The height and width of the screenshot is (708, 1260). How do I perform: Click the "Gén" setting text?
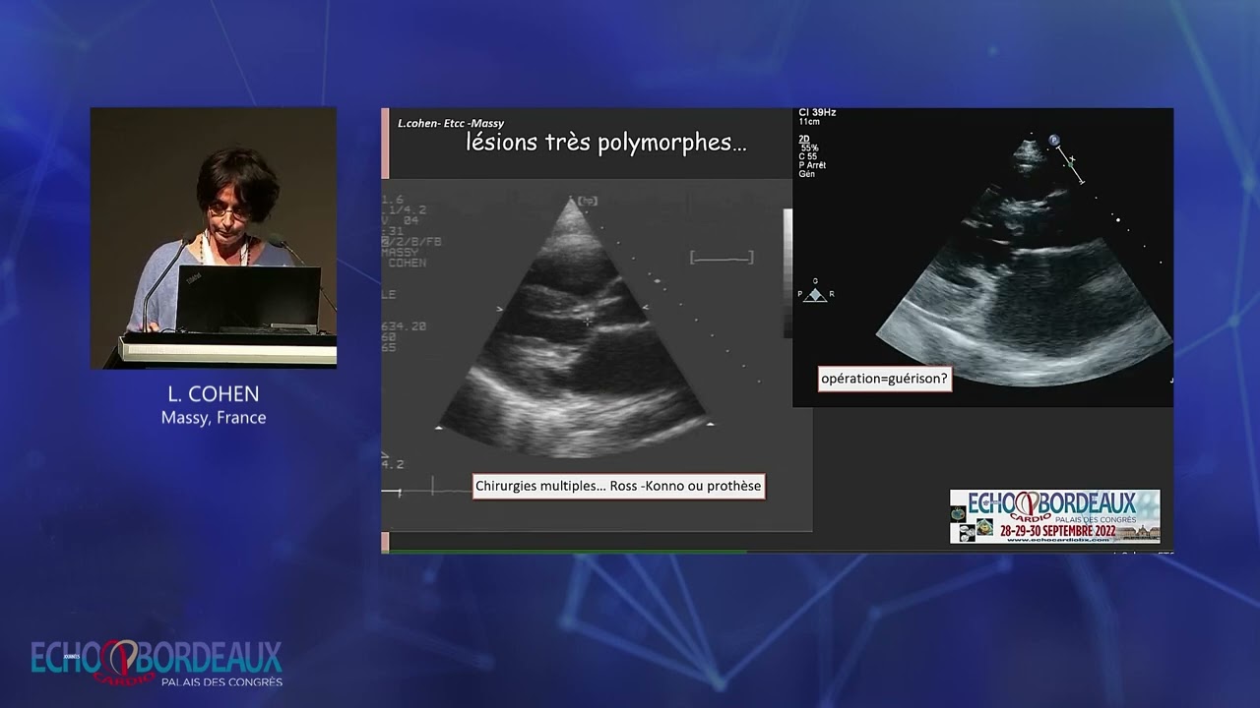(x=806, y=174)
